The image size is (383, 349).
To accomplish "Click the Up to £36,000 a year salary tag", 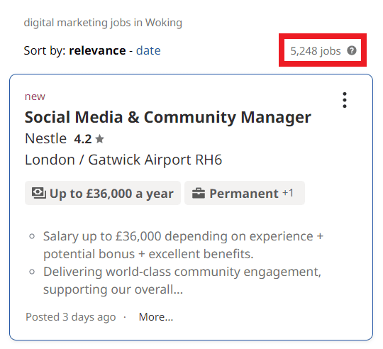I will (x=103, y=193).
